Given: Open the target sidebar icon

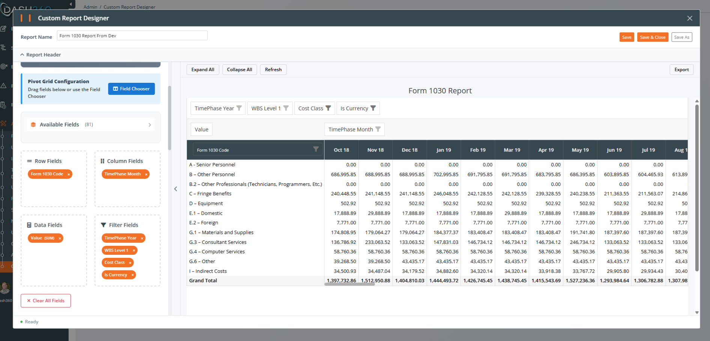Looking at the screenshot, I should pyautogui.click(x=4, y=66).
